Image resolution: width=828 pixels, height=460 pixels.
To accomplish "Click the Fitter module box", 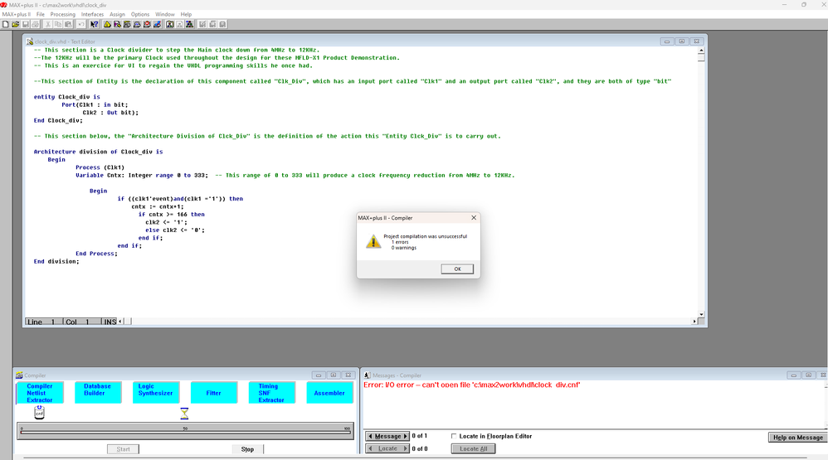I will pos(213,393).
